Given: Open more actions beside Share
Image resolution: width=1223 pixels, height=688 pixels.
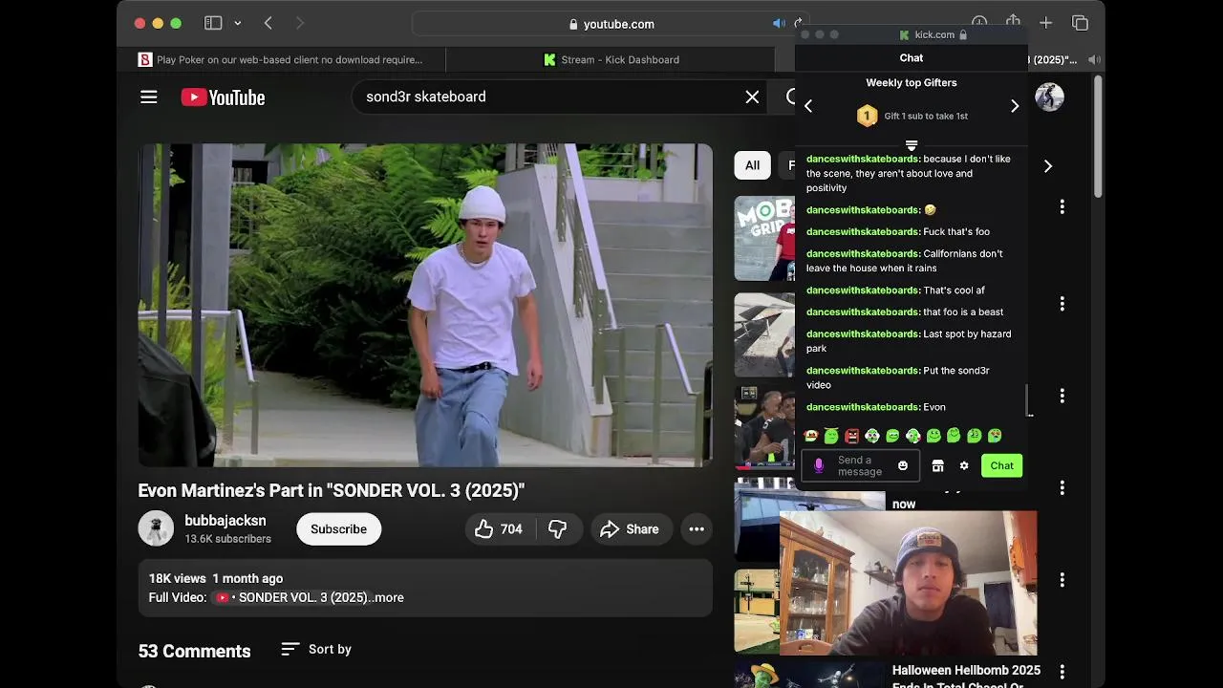Looking at the screenshot, I should pyautogui.click(x=697, y=529).
